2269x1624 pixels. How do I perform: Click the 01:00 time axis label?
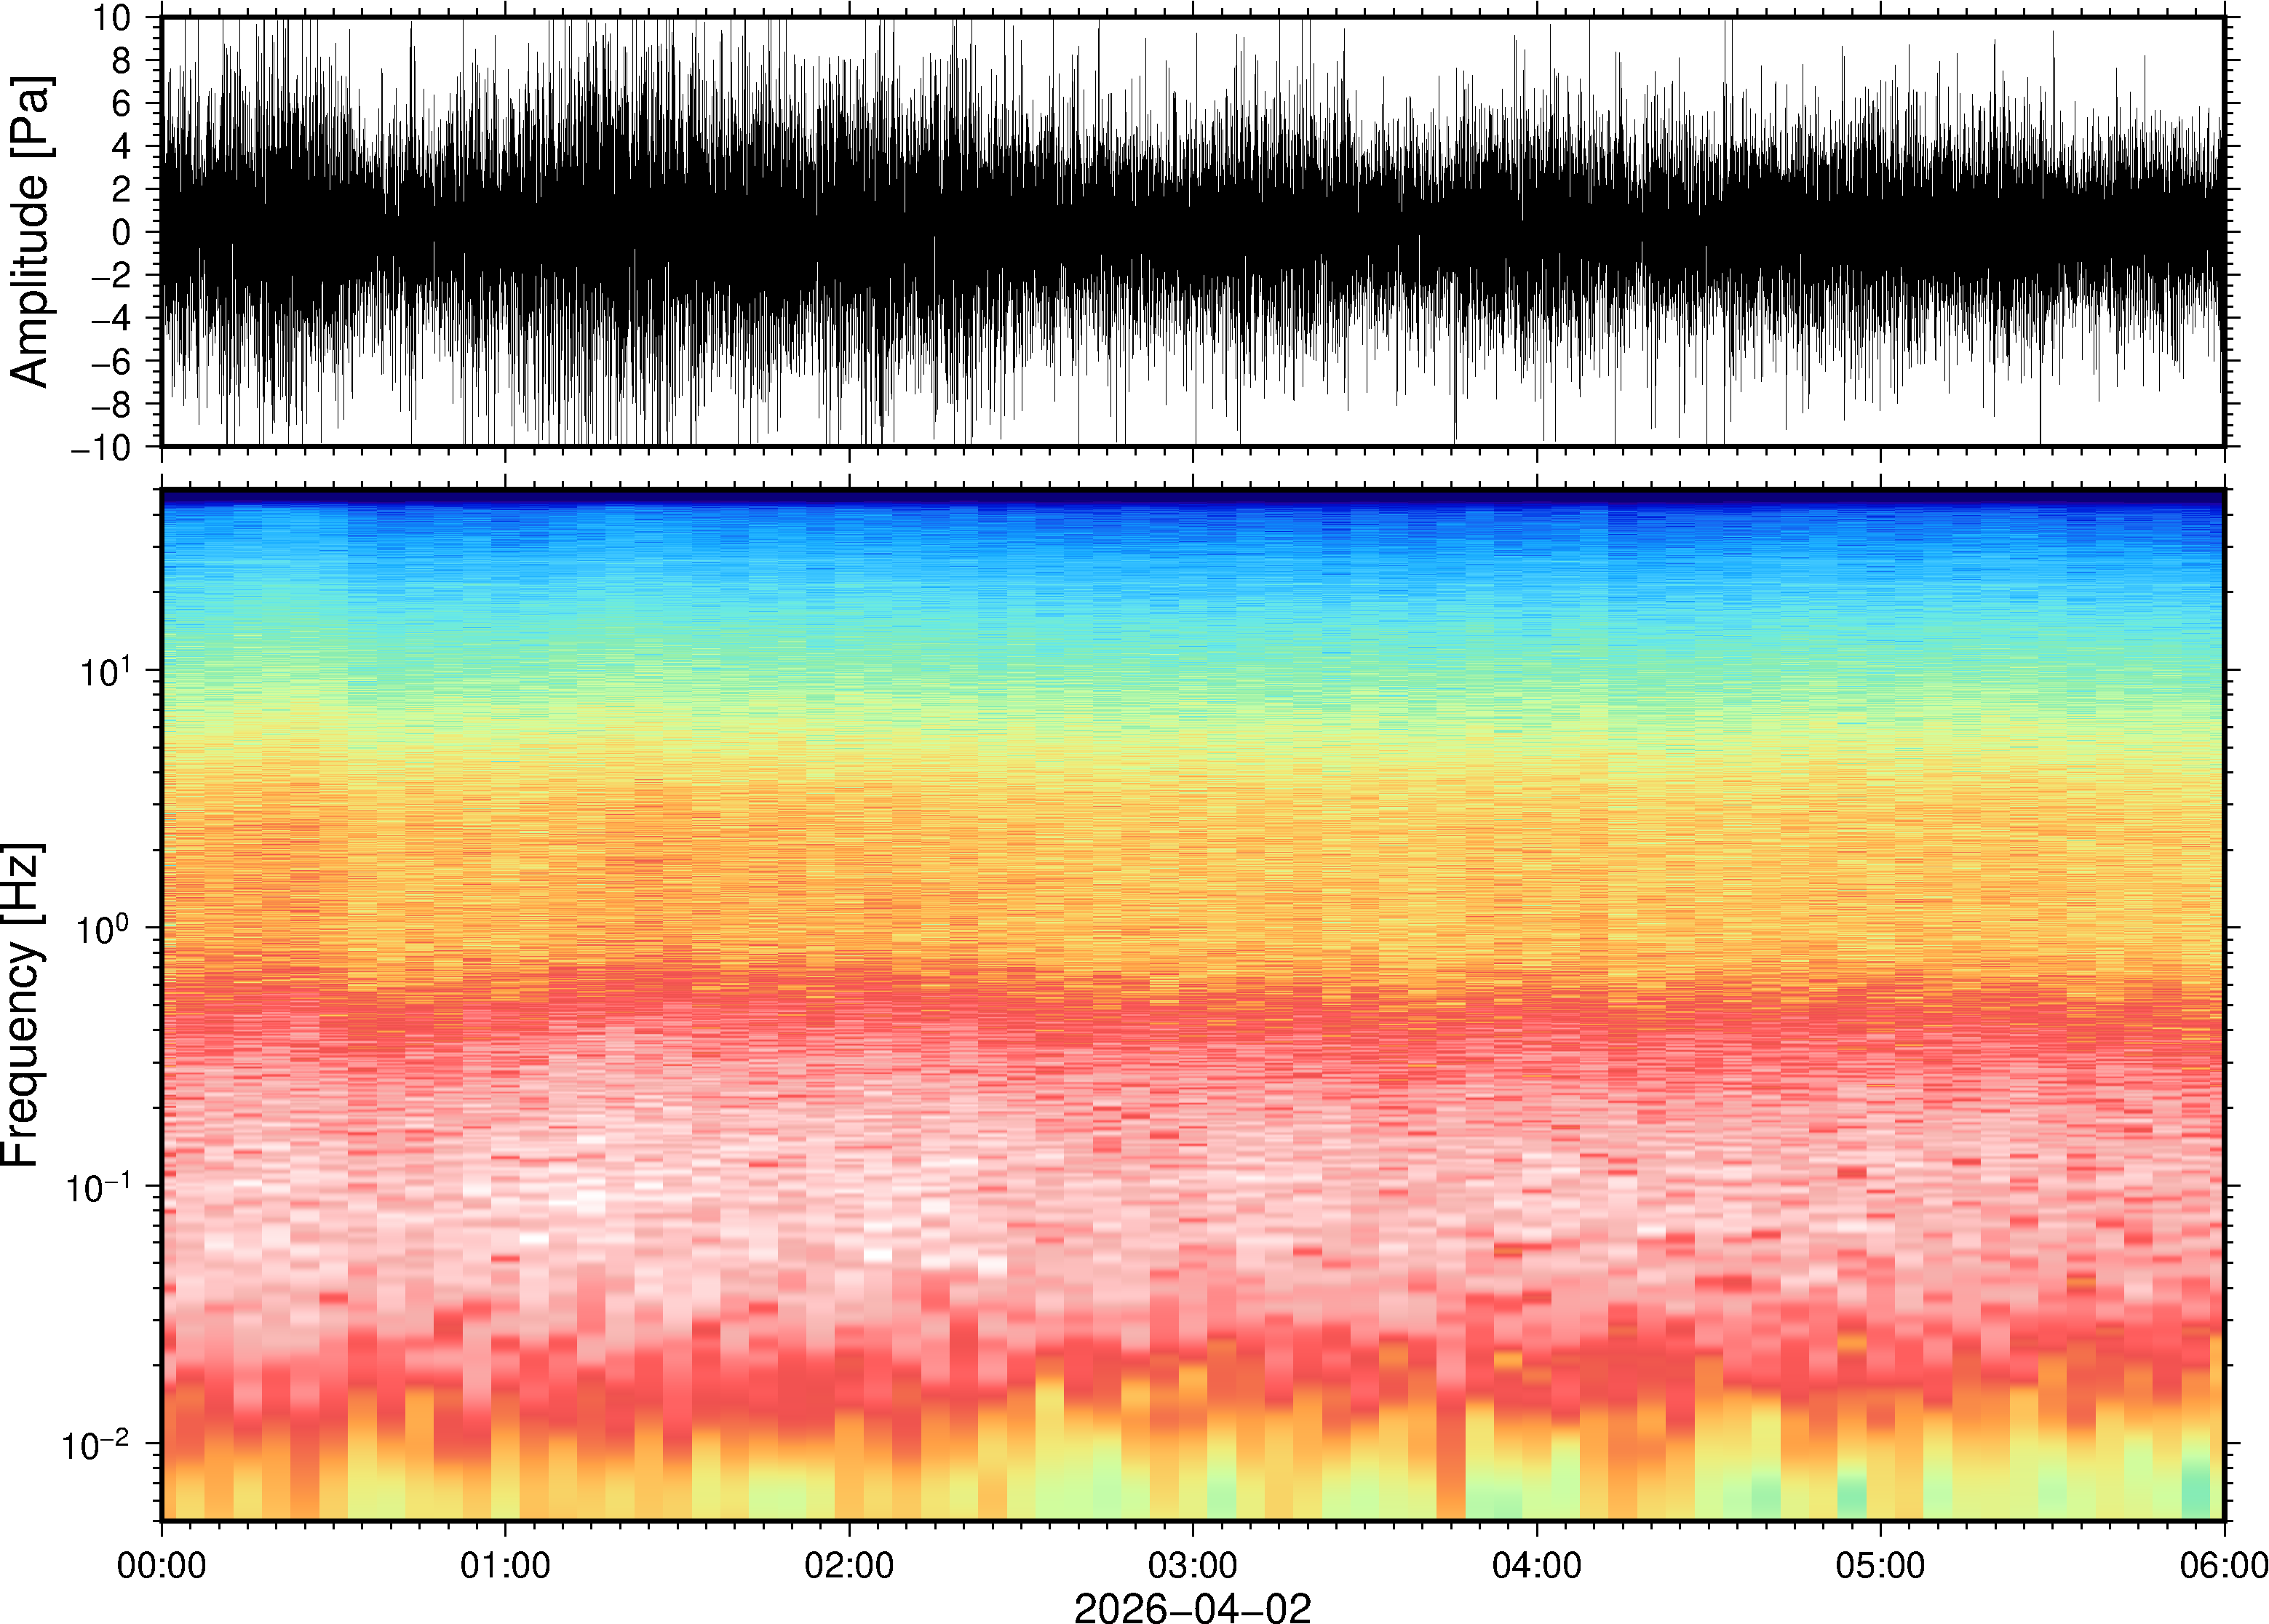505,1564
